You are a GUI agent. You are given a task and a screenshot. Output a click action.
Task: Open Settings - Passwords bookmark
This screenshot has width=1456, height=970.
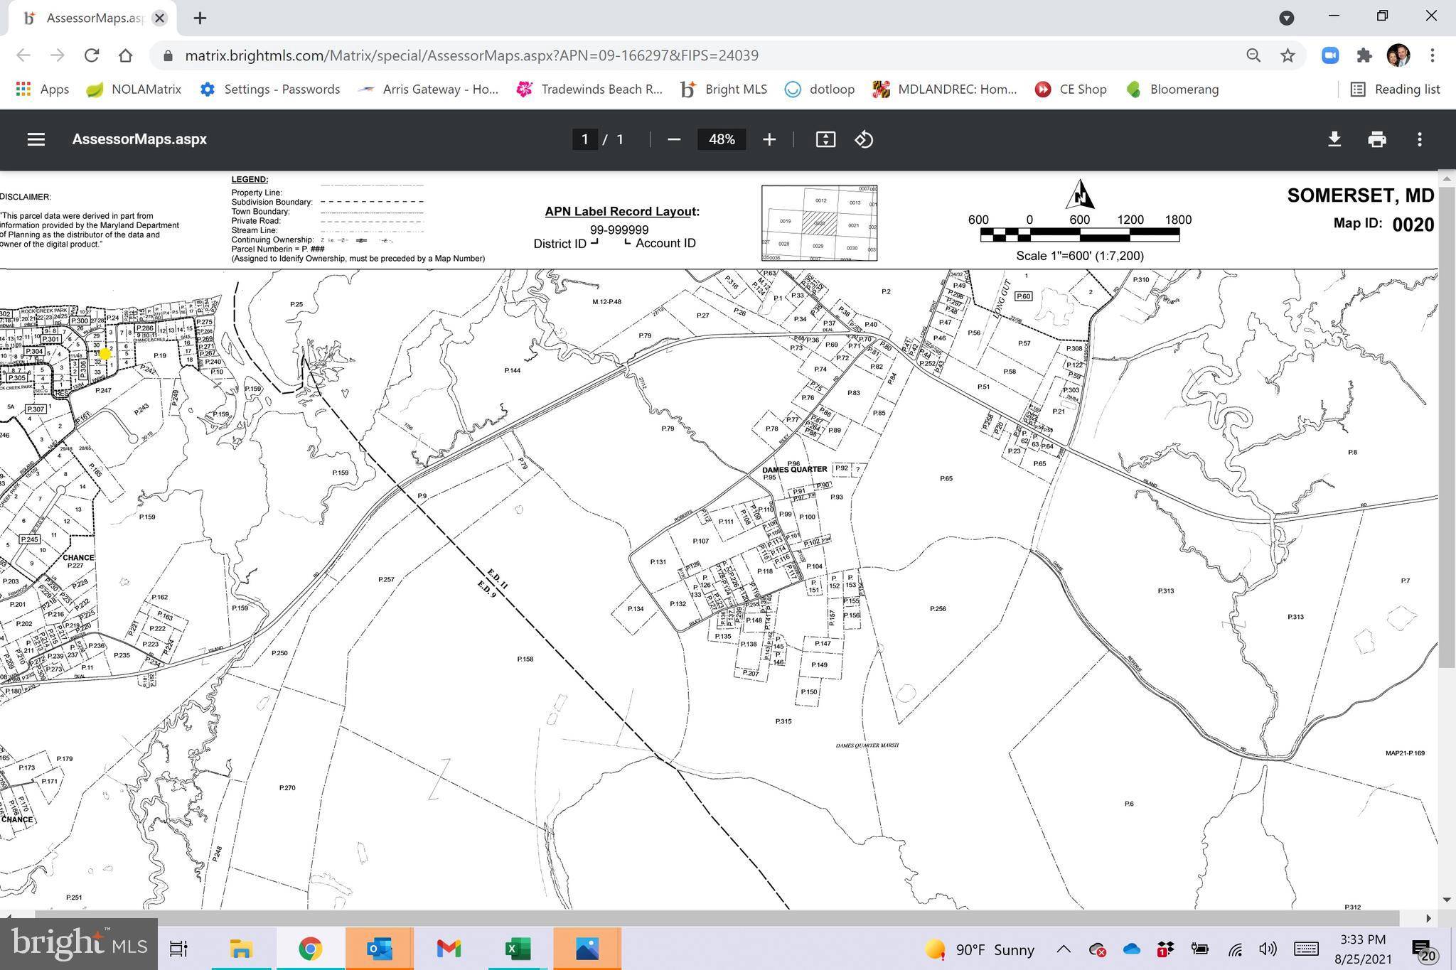click(x=270, y=90)
